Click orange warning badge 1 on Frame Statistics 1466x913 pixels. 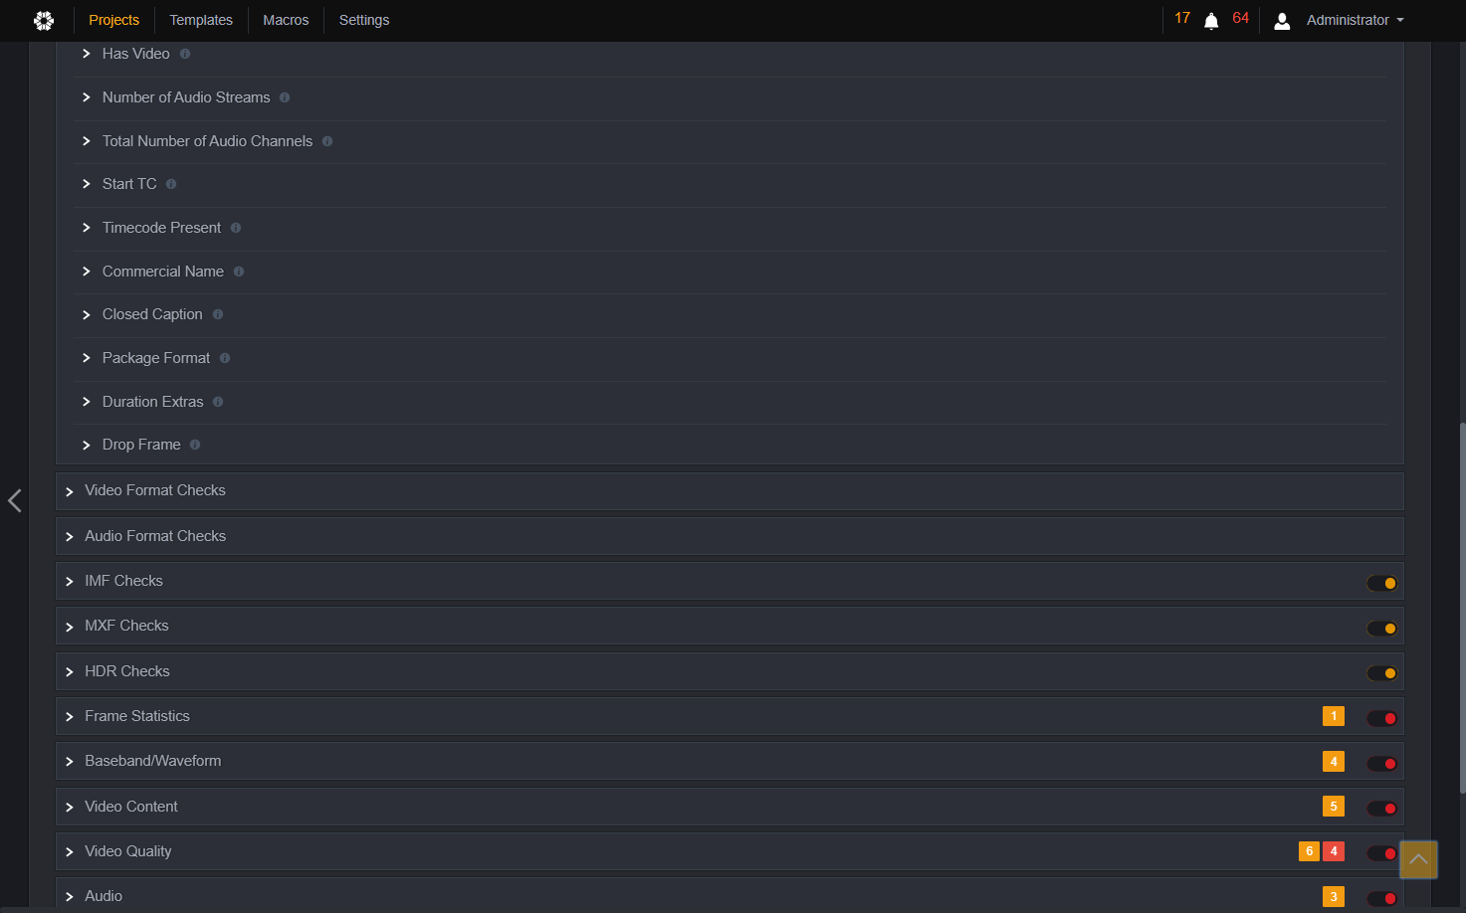pos(1334,716)
